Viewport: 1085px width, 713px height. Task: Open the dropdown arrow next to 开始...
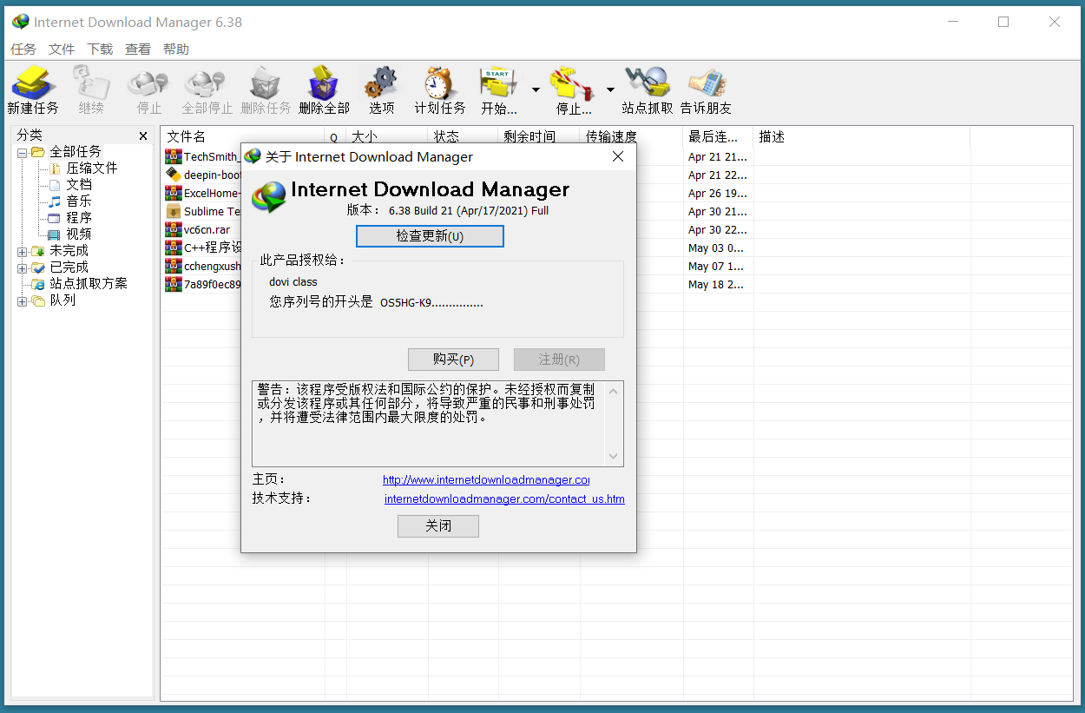click(536, 89)
